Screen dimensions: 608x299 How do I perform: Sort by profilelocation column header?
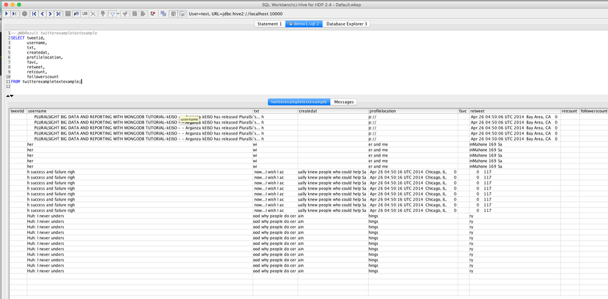[413, 111]
